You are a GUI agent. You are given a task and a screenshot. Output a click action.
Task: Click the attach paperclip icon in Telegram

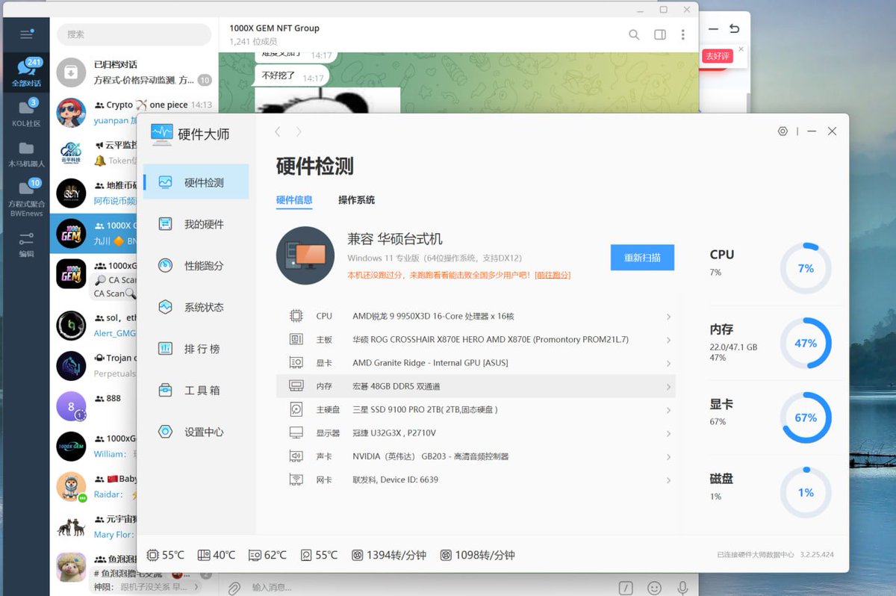click(234, 588)
